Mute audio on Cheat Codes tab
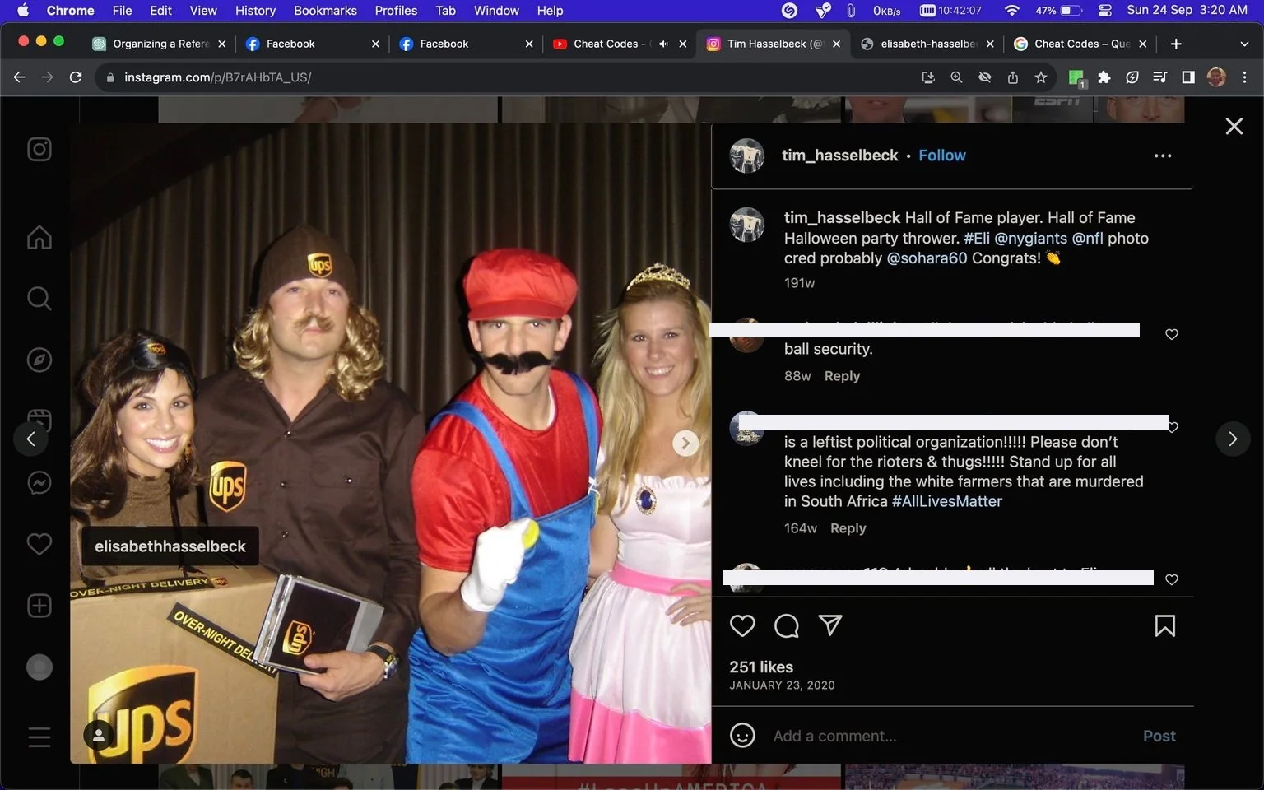Viewport: 1264px width, 790px height. pos(663,44)
